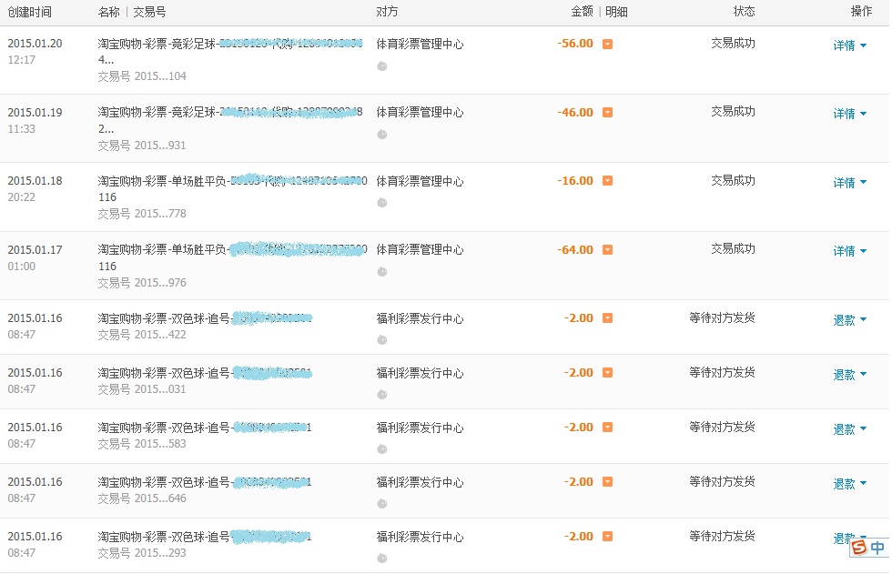Image resolution: width=892 pixels, height=574 pixels.
Task: Click the orange detail icon beside -46.00
Action: [607, 113]
